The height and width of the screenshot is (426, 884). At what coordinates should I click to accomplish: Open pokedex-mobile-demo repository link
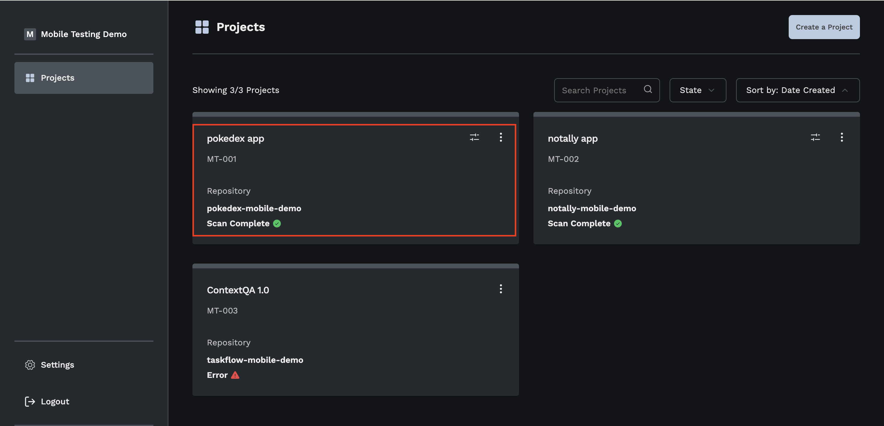254,208
